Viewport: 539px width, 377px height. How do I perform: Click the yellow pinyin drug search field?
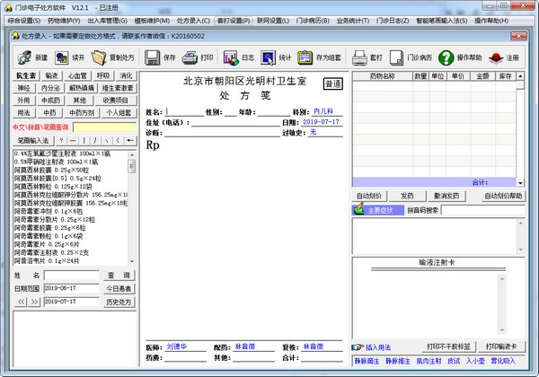[x=105, y=127]
